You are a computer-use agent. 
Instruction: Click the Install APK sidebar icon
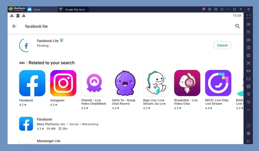click(248, 55)
